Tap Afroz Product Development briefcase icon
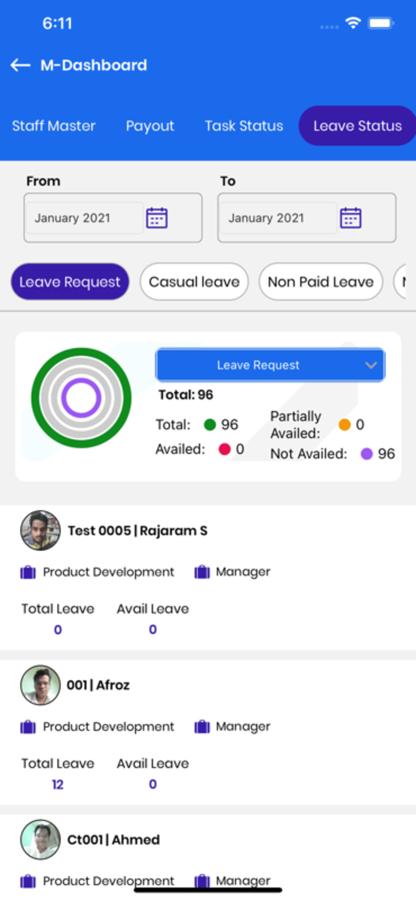416x901 pixels. (28, 727)
